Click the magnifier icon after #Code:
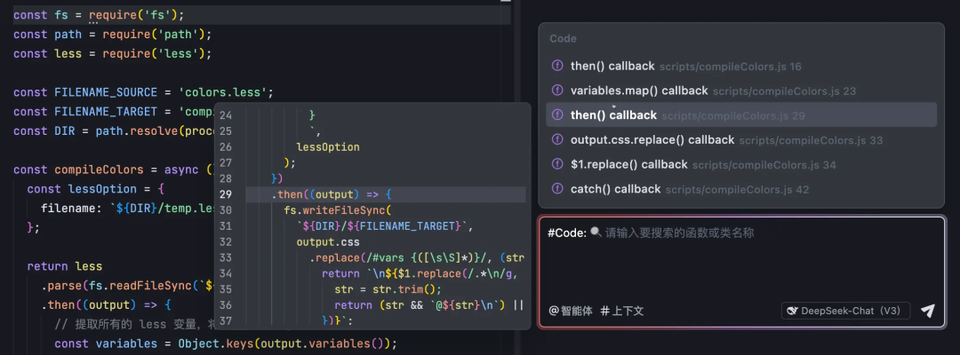This screenshot has height=355, width=960. pyautogui.click(x=596, y=233)
